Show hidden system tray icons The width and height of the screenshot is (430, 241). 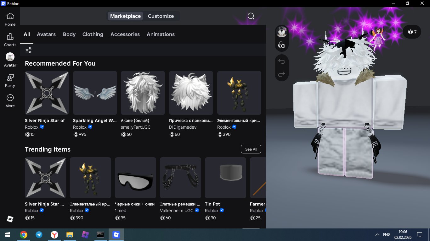pos(377,235)
